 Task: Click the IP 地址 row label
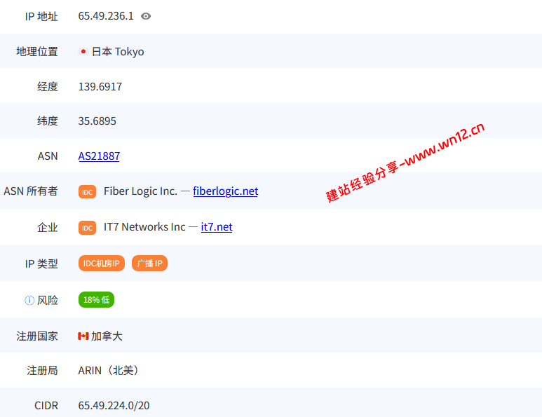click(x=41, y=16)
